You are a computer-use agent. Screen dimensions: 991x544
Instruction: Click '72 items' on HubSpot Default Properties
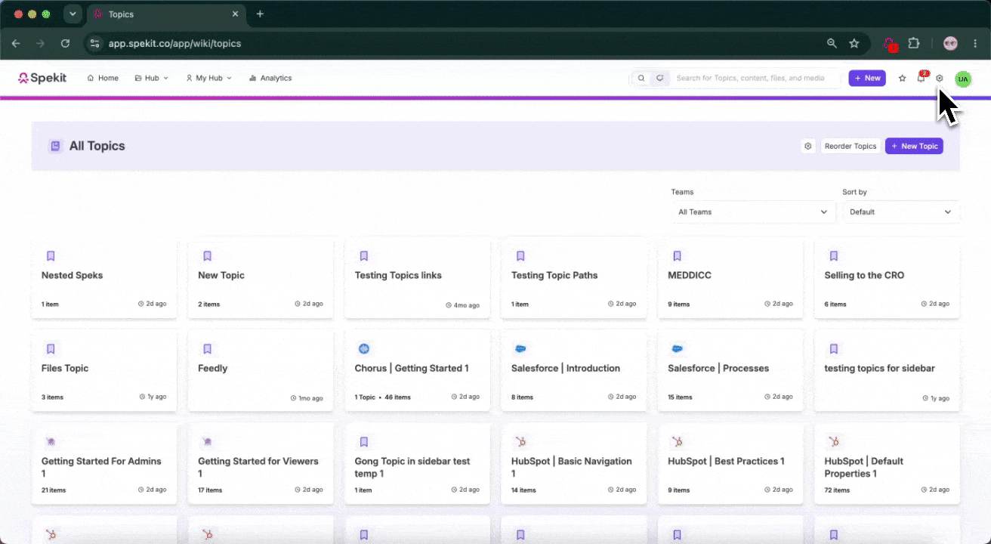tap(837, 490)
